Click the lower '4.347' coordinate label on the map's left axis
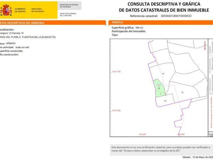 [116, 111]
